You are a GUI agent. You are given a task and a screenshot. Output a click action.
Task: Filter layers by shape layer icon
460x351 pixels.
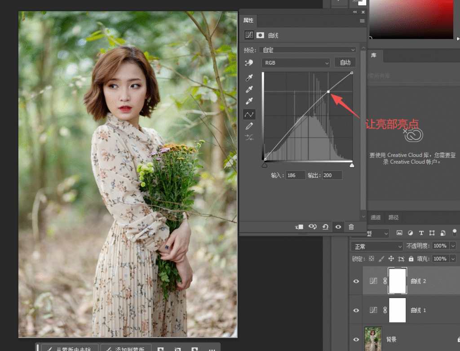[x=432, y=233]
